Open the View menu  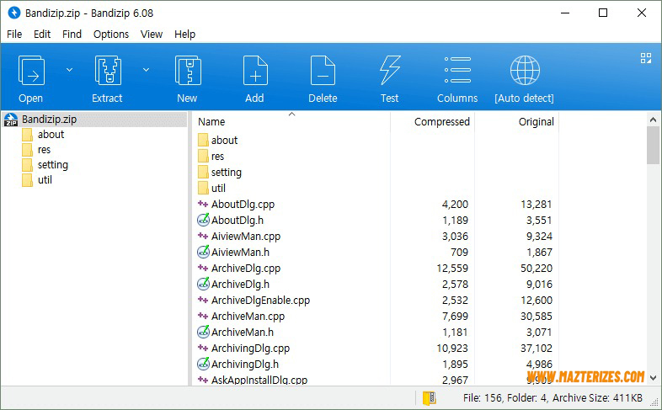click(151, 35)
